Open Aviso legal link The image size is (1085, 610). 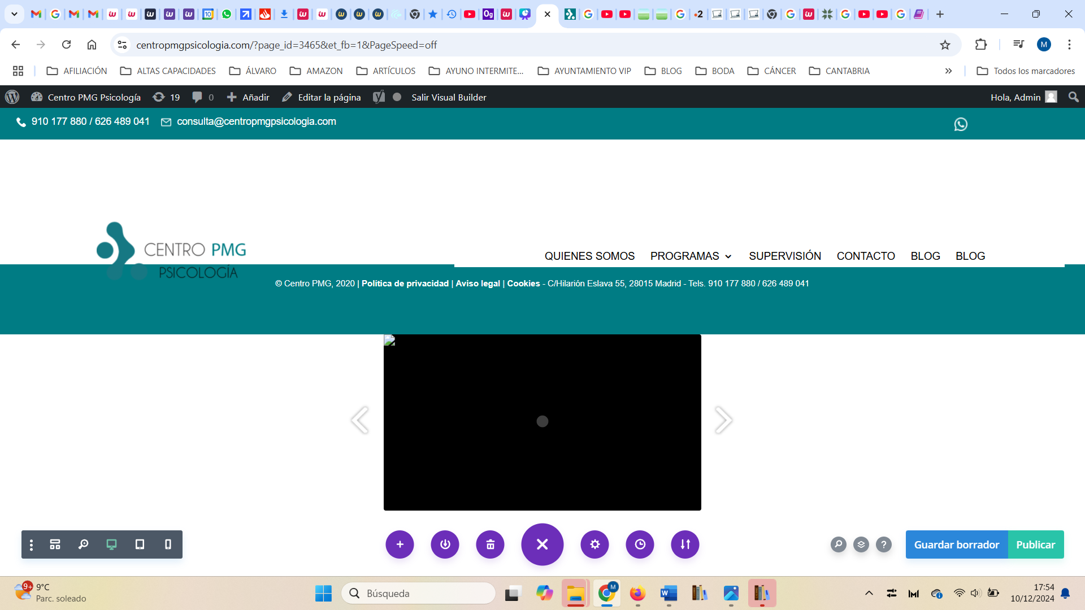pos(478,284)
